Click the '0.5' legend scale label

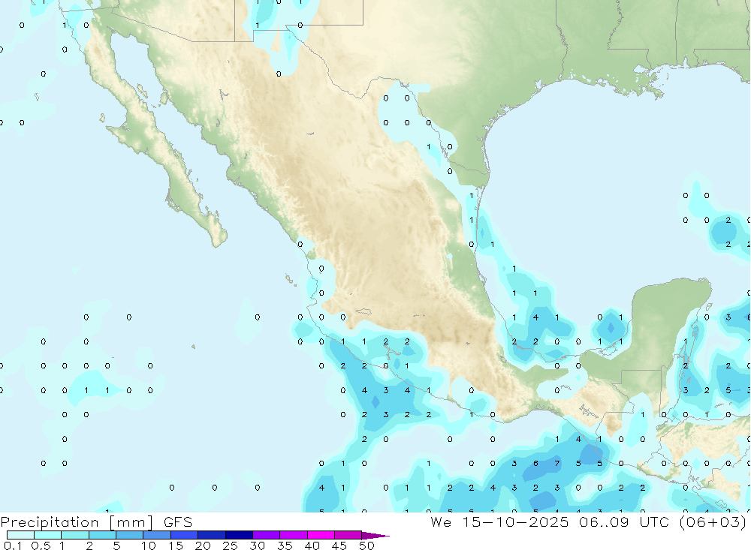pos(41,545)
